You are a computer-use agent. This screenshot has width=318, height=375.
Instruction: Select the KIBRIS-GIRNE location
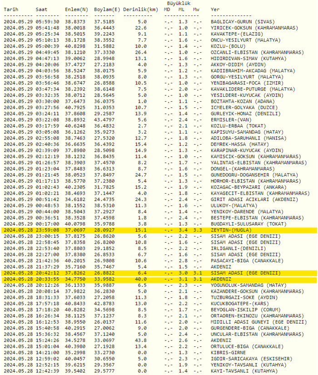click(228, 353)
